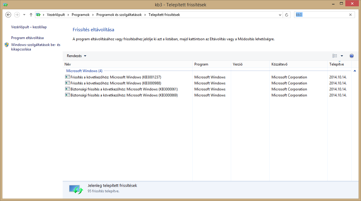Open more view options dropdown arrow
Screen dimensions: 361x201
pos(342,56)
